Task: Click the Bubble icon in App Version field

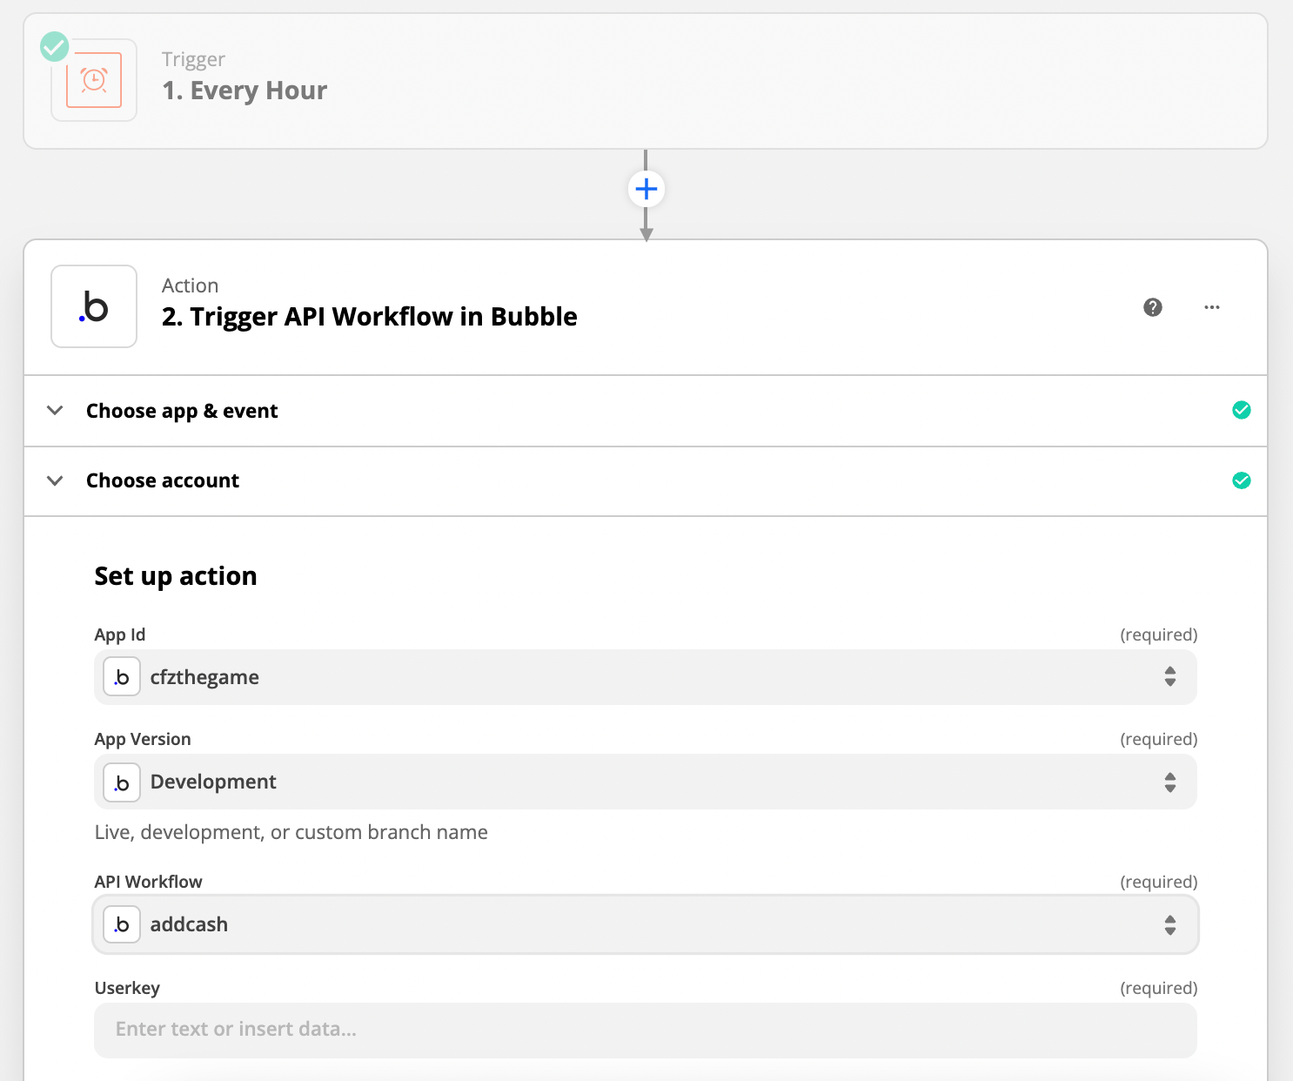Action: click(122, 782)
